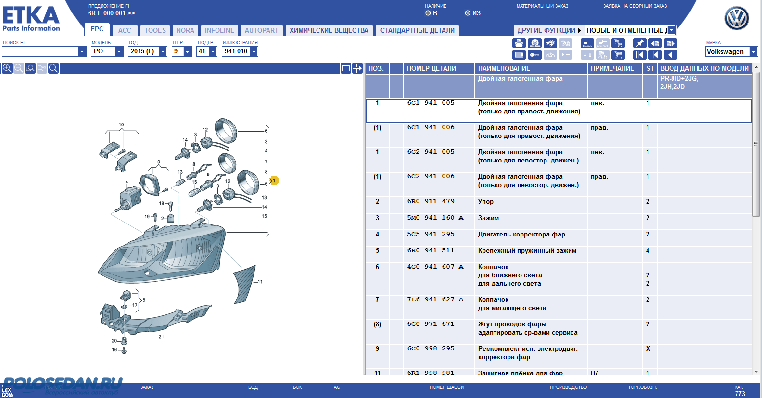Click the printer icon in the toolbar
The height and width of the screenshot is (398, 762).
tap(519, 43)
